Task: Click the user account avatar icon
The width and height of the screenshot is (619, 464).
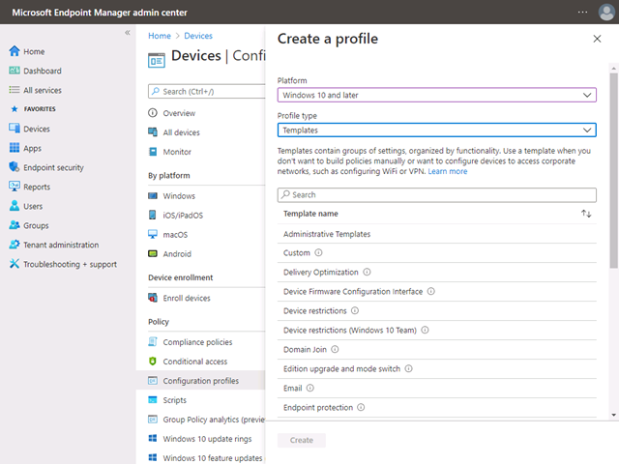Action: tap(606, 12)
